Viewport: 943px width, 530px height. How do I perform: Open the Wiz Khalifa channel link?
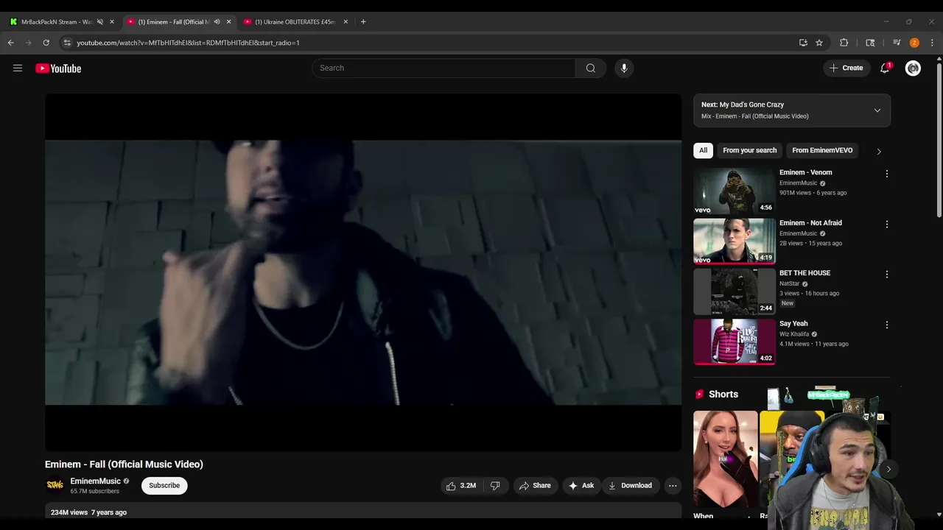tap(793, 334)
